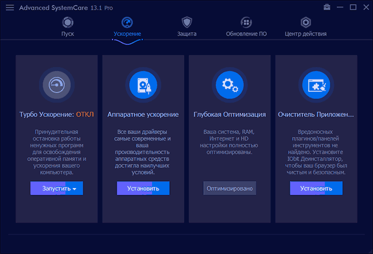Click the Аппаратное ускорение drive icon
Screen dimensions: 373x254
point(143,85)
